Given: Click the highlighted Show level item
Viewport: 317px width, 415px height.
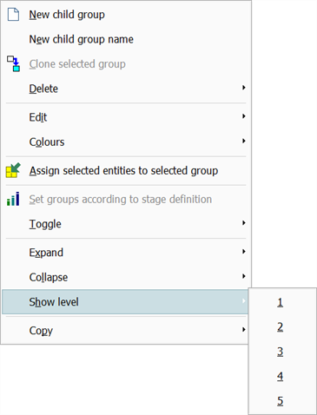Looking at the screenshot, I should point(125,302).
